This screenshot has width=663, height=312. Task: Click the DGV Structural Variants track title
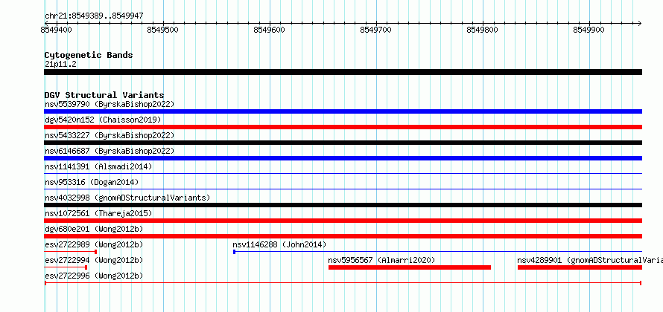[104, 95]
